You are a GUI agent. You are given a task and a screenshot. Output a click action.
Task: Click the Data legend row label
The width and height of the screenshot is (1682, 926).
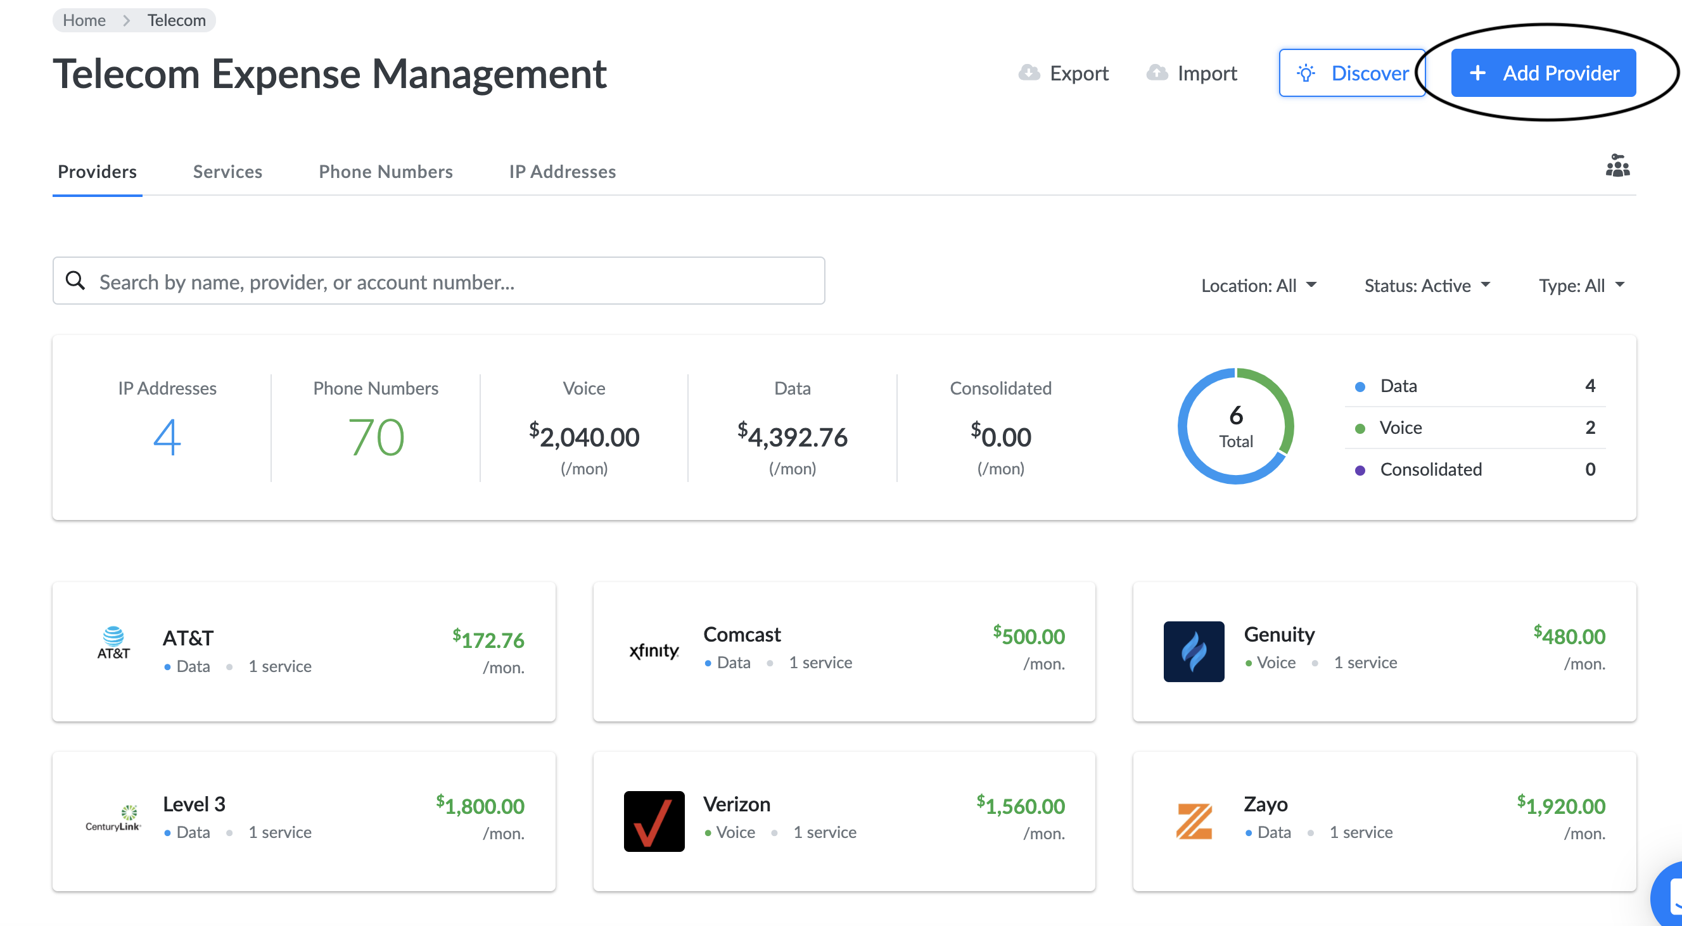click(1399, 386)
